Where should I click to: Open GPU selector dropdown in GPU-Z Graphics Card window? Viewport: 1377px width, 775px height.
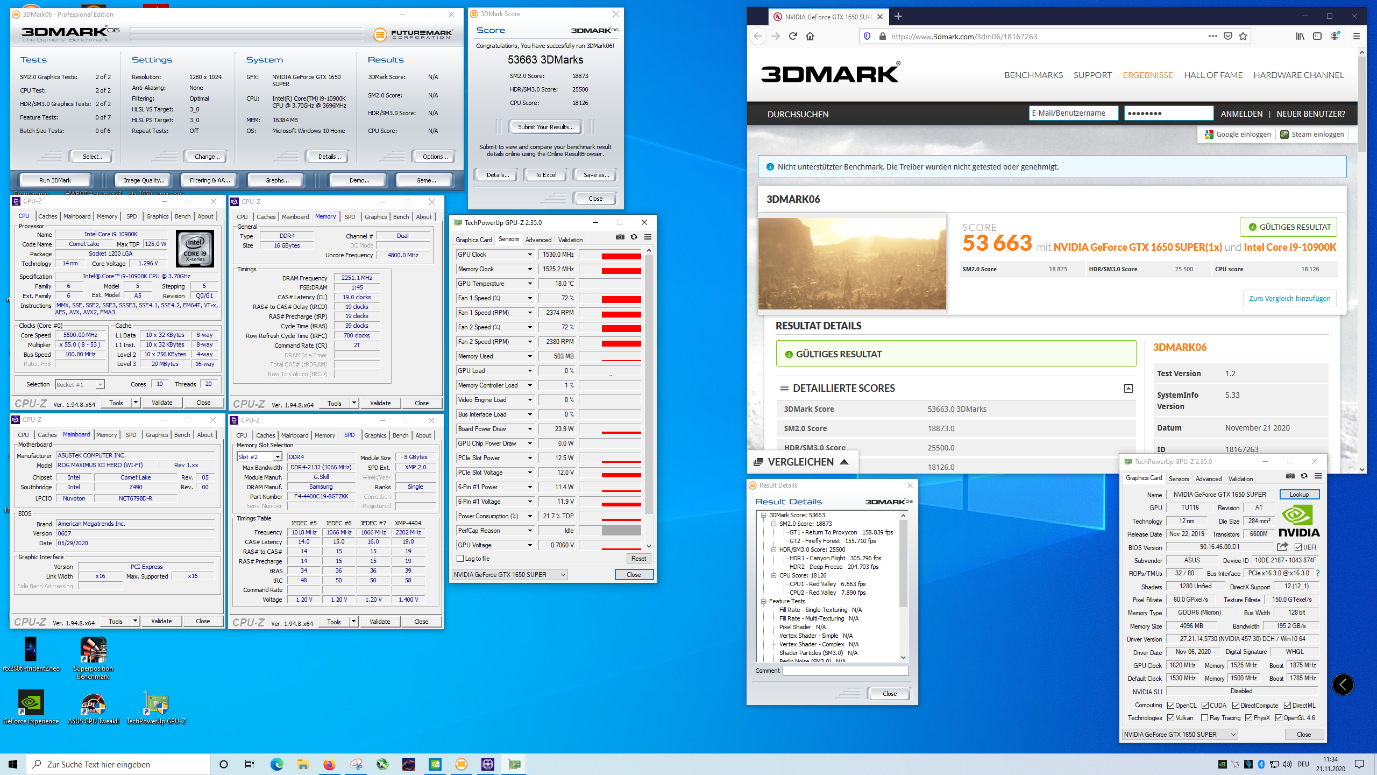[1180, 734]
